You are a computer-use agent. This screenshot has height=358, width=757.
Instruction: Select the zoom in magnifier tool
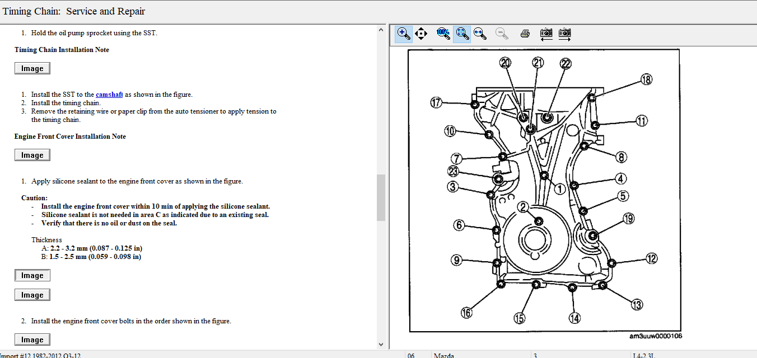404,34
